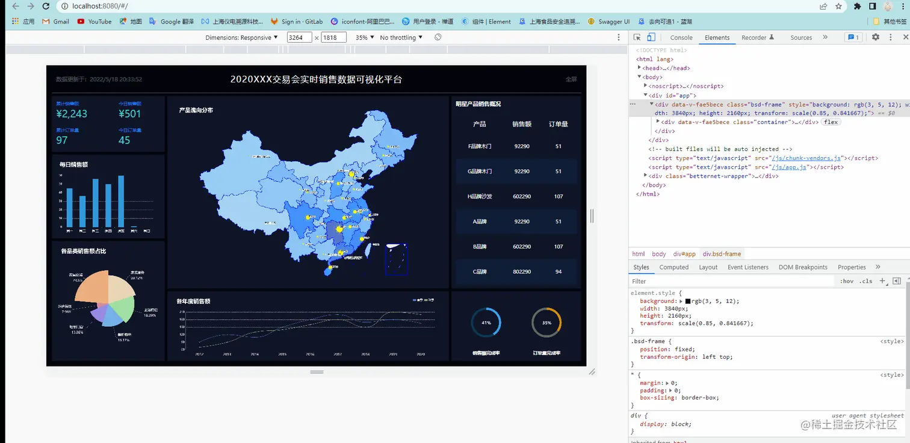
Task: Collapse the div id app node
Action: pos(645,95)
